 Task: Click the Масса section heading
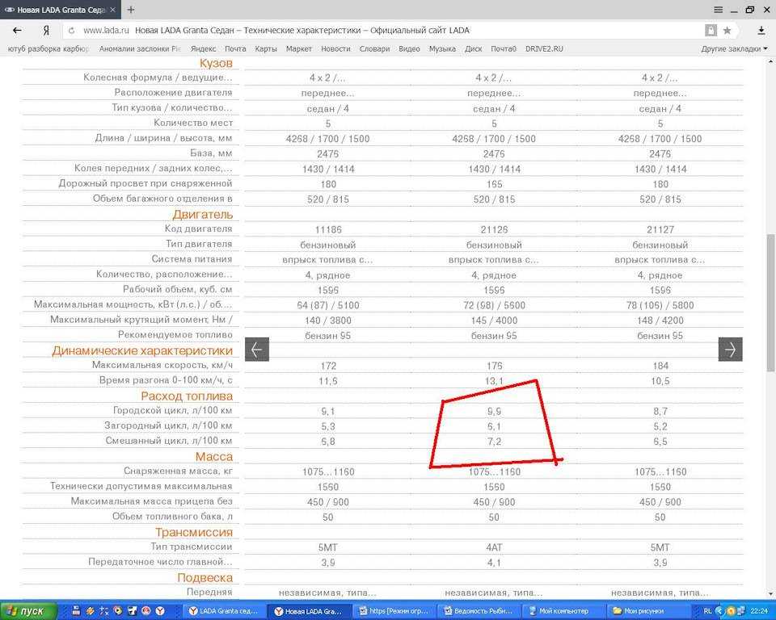coord(213,456)
